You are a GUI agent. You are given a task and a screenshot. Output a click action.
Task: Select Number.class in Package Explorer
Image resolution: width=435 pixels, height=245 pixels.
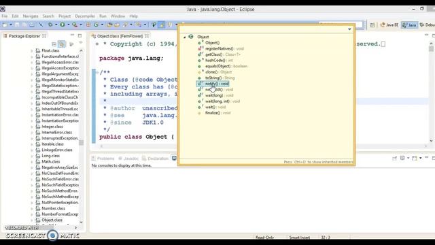coord(53,208)
